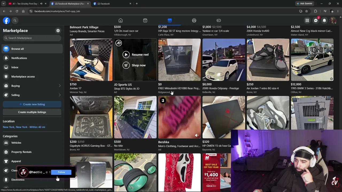342x192 pixels.
Task: Open 2000 Honda Odyssey listing photo
Action: (x=224, y=60)
